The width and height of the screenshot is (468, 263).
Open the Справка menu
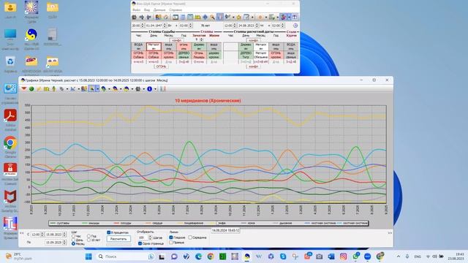click(175, 9)
